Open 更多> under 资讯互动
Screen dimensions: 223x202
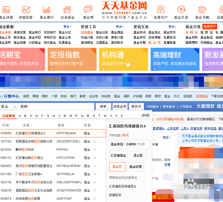click(x=172, y=27)
